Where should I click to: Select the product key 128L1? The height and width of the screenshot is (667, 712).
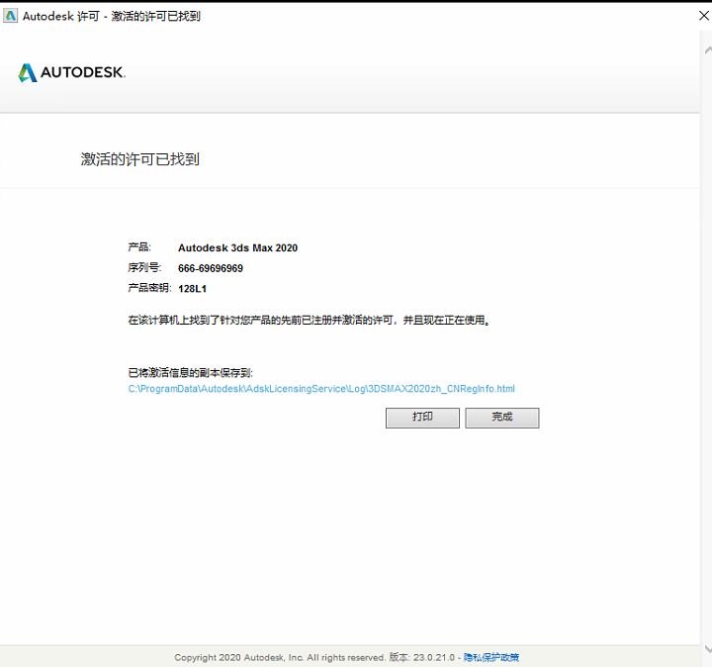tap(192, 289)
